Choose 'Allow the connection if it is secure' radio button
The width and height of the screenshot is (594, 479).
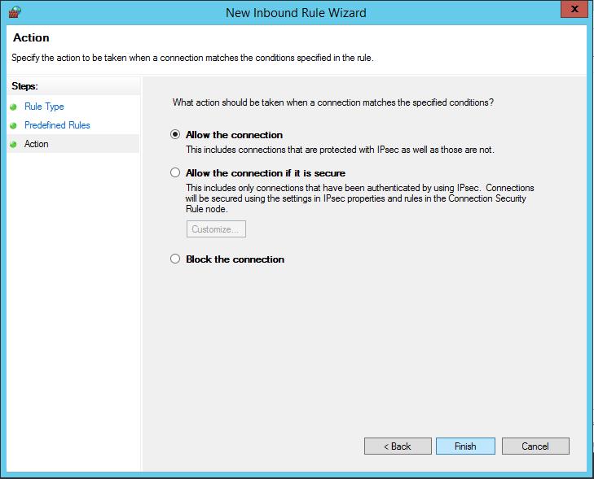coord(174,173)
